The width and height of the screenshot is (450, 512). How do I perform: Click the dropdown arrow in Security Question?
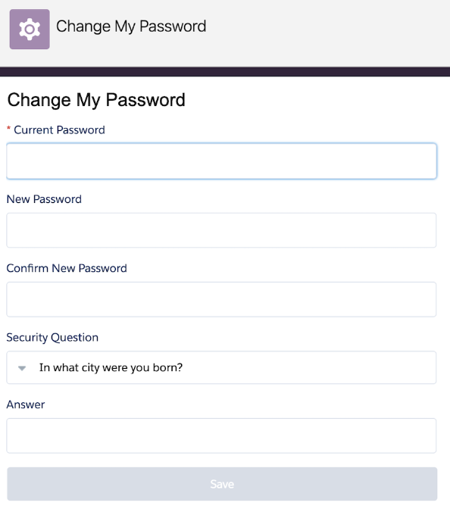click(22, 368)
